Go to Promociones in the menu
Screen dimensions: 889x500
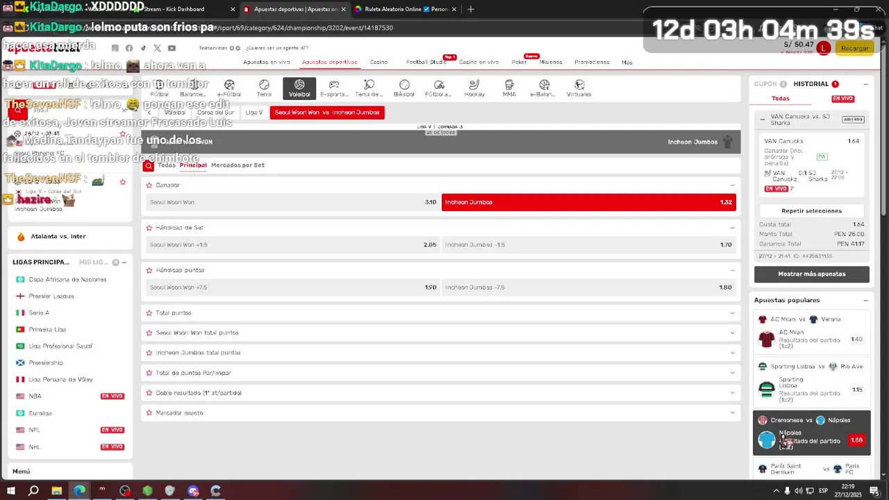(x=592, y=62)
